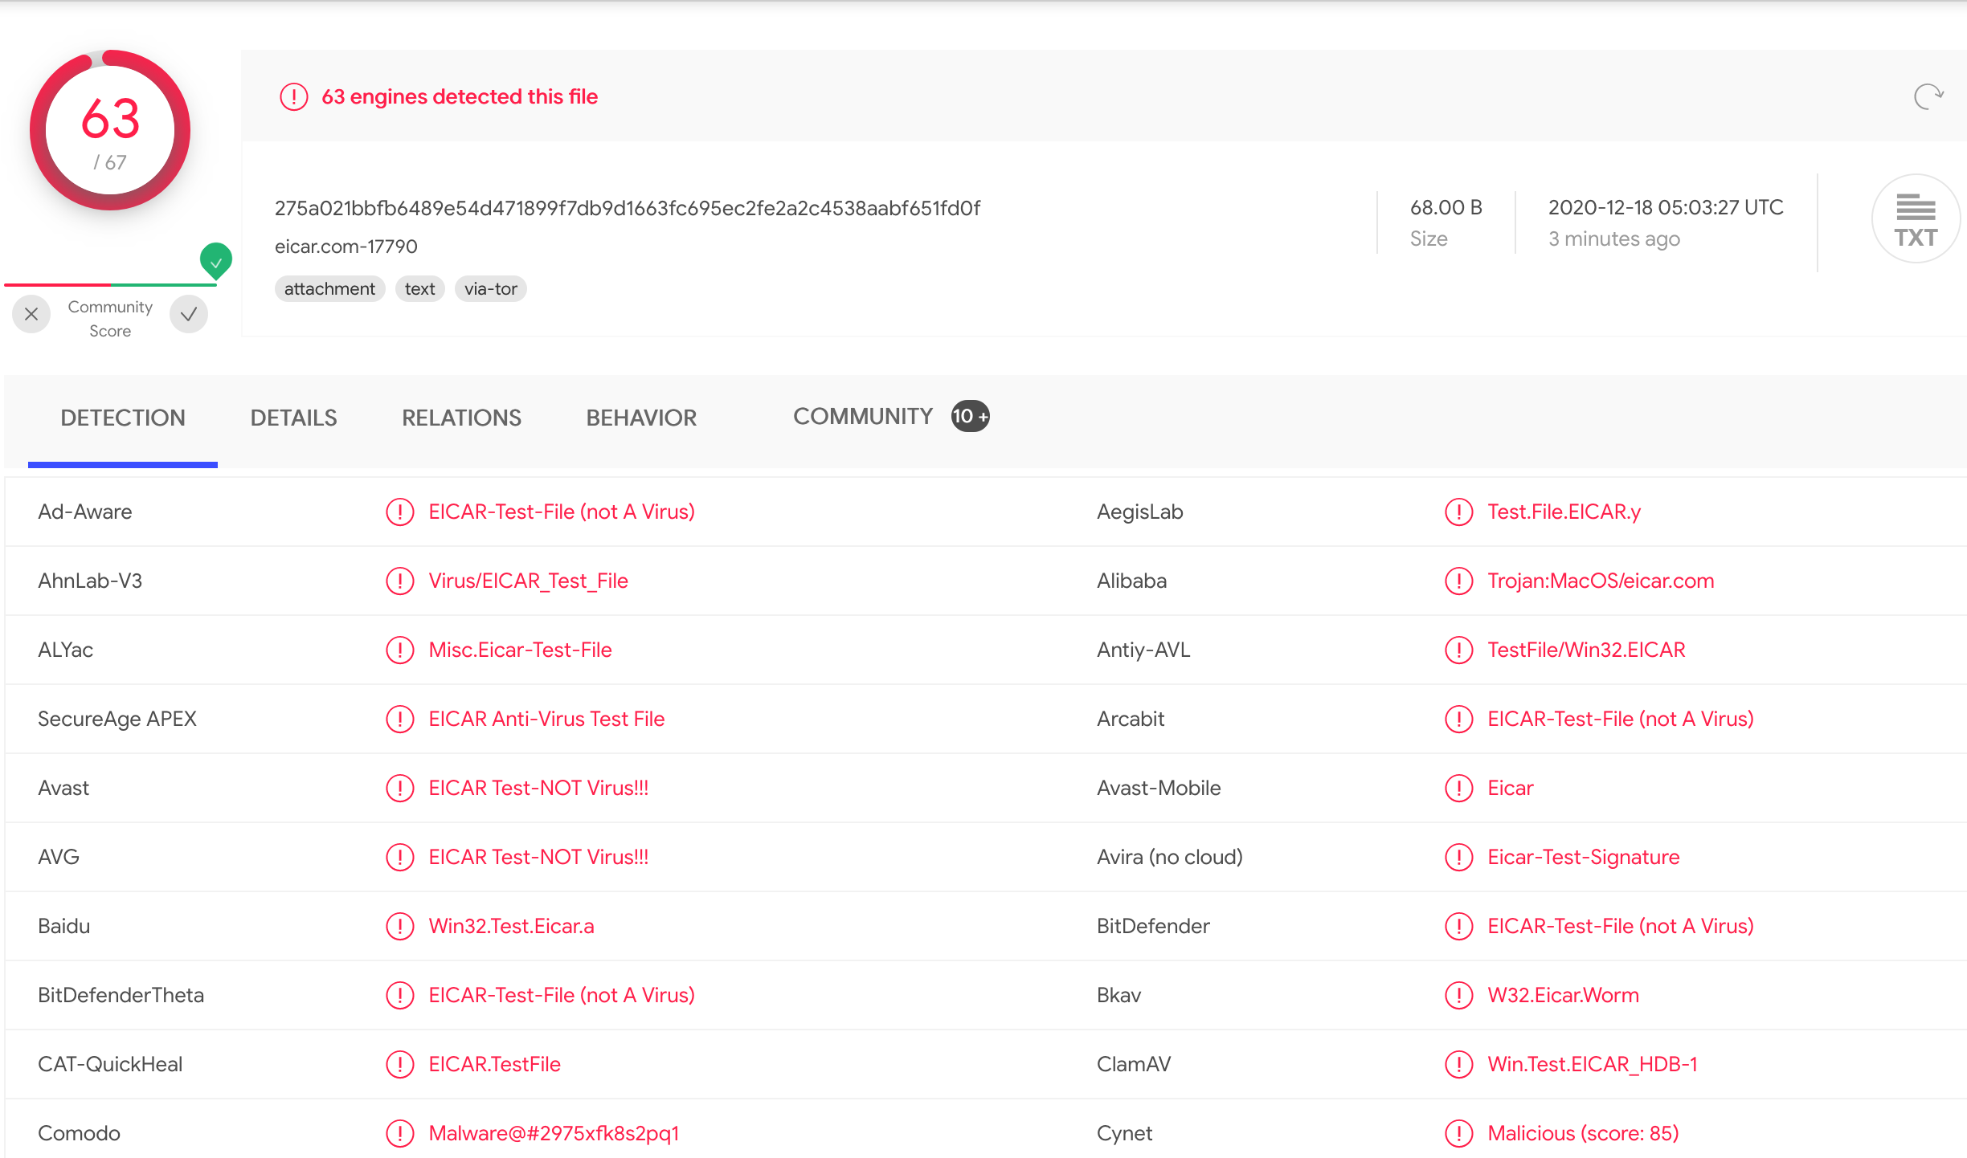Click EICAR Anti-Virus Test File result
Image resolution: width=1967 pixels, height=1158 pixels.
[546, 719]
